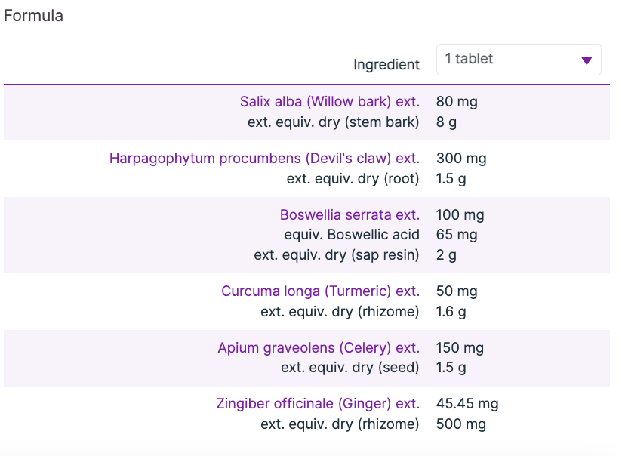
Task: Open the "1 tablet" serving dropdown
Action: pos(518,60)
